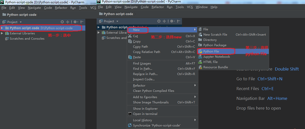Expand External Libraries arrow in left window
Screen dimensions: 305x129
pos(2,33)
